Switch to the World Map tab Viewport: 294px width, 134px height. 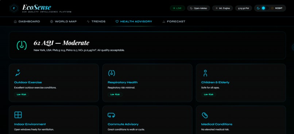pyautogui.click(x=63, y=22)
